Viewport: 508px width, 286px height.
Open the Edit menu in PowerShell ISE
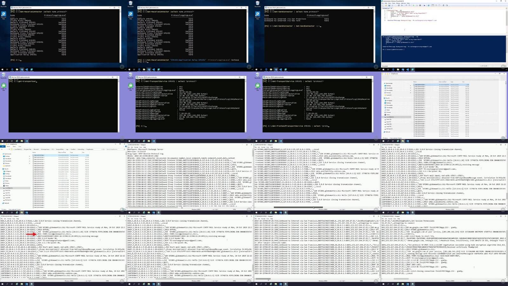(x=386, y=3)
